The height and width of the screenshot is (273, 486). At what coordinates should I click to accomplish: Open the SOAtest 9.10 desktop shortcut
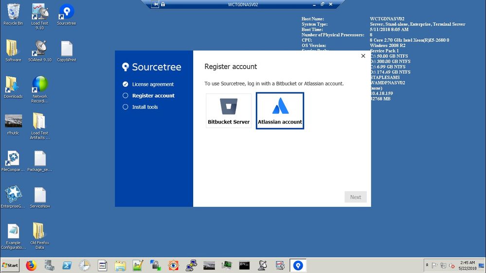point(40,51)
